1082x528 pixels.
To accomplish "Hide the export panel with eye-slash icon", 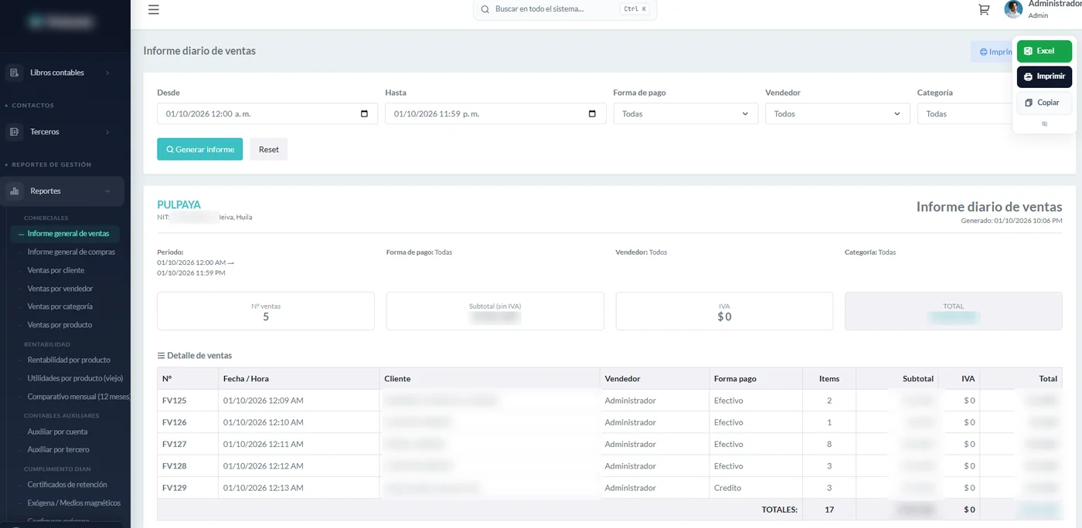I will pyautogui.click(x=1044, y=124).
